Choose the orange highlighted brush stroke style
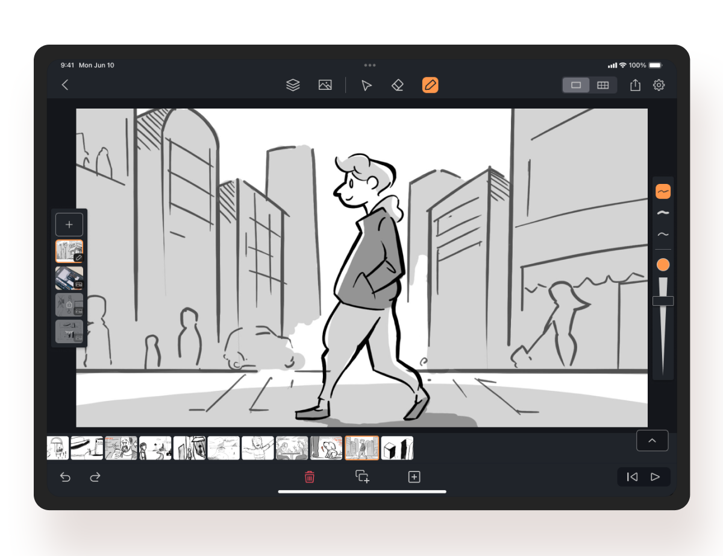723x556 pixels. pyautogui.click(x=663, y=192)
